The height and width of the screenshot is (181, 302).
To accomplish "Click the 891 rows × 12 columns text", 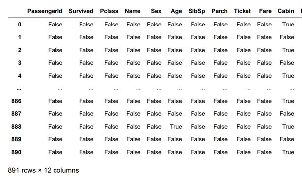I will (43, 170).
